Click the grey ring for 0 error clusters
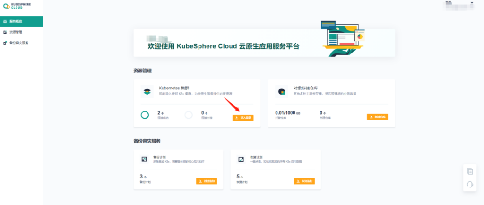 click(x=189, y=115)
